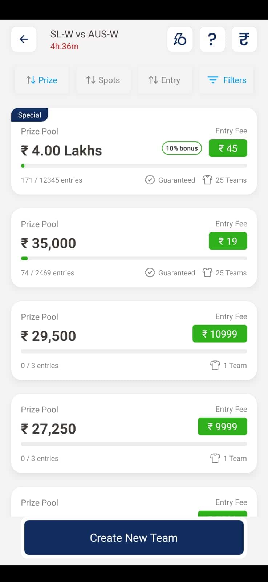Tap the jersey icon on ₹29,500 contest
The height and width of the screenshot is (582, 268).
[x=215, y=365]
